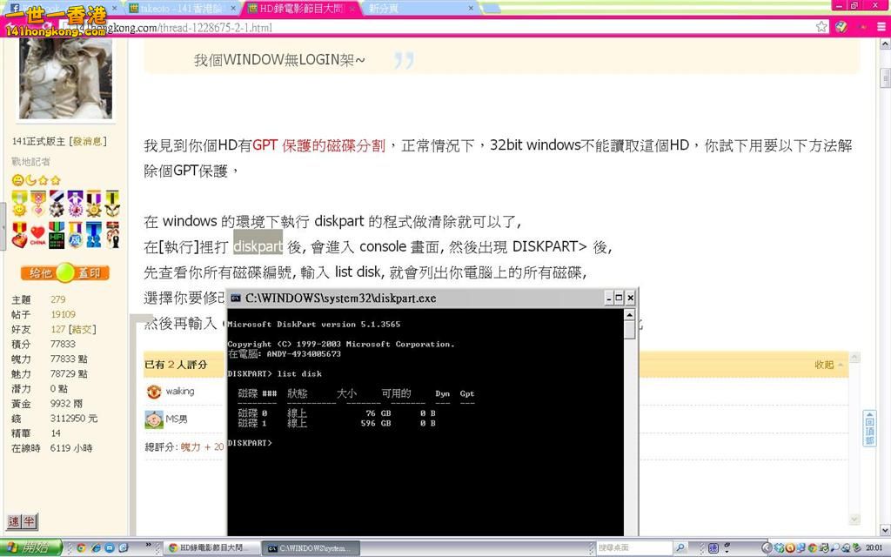Toggle the 半 button at bottom left

[29, 521]
